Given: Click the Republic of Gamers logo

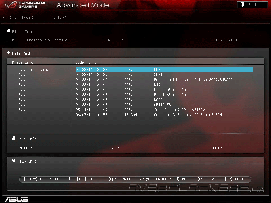Looking at the screenshot, I should point(26,5).
